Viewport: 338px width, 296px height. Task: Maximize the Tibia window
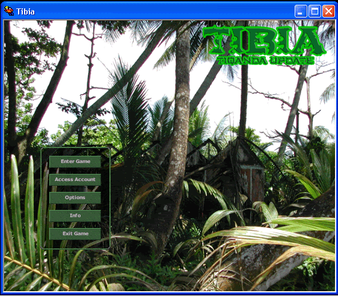point(315,11)
